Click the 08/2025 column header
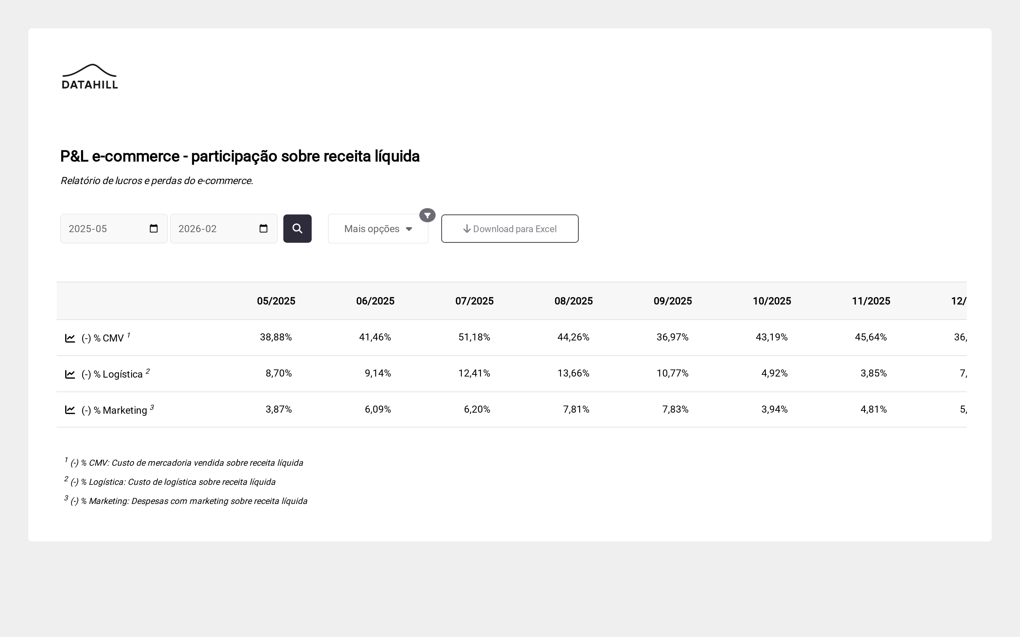 (573, 301)
